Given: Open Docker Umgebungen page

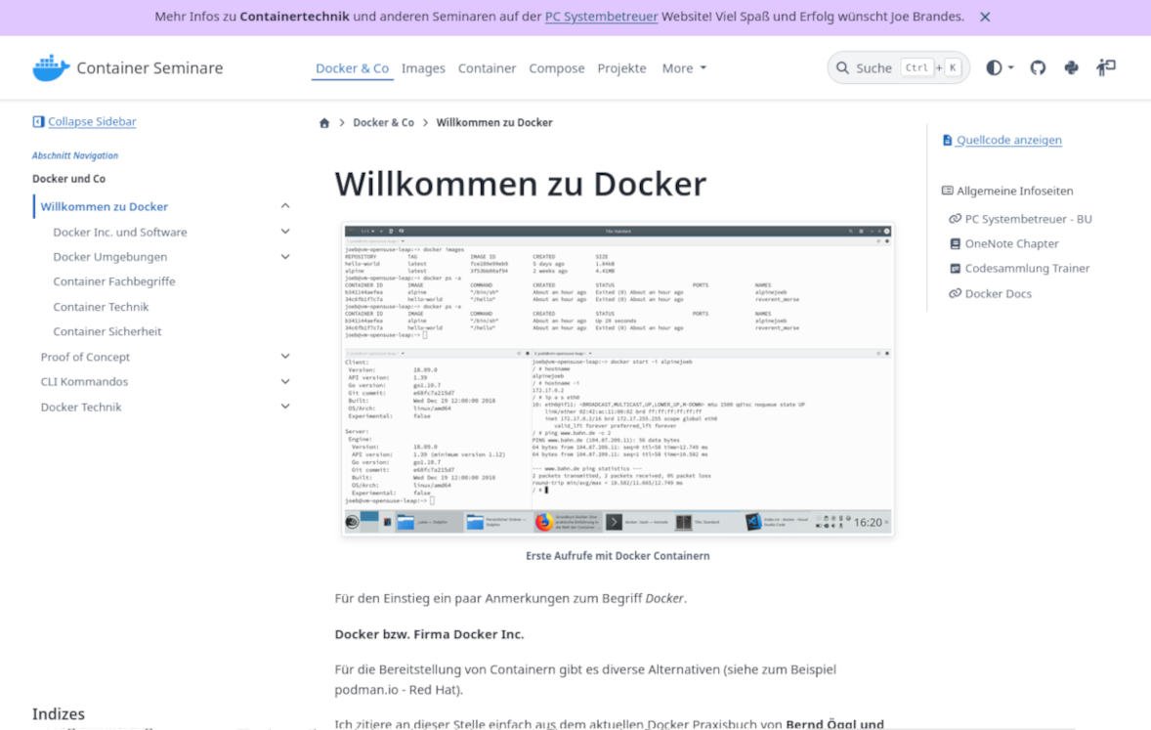Looking at the screenshot, I should (110, 257).
